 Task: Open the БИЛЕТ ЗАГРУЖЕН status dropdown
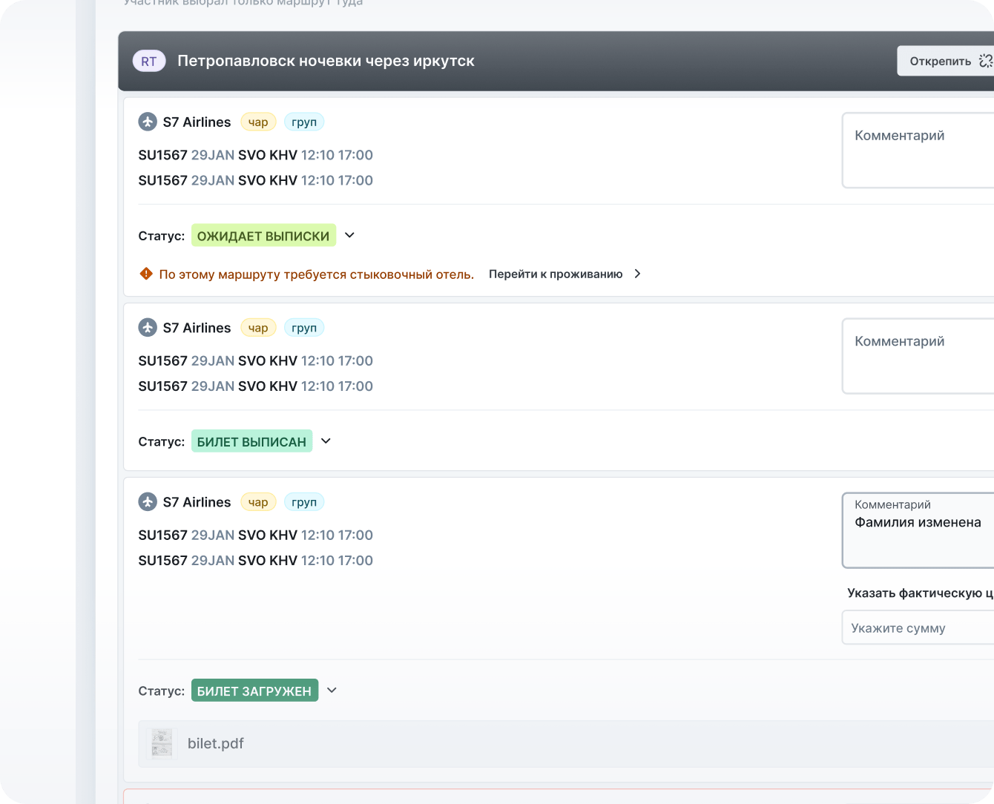332,690
